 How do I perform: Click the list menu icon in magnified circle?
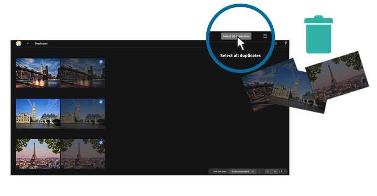[265, 36]
